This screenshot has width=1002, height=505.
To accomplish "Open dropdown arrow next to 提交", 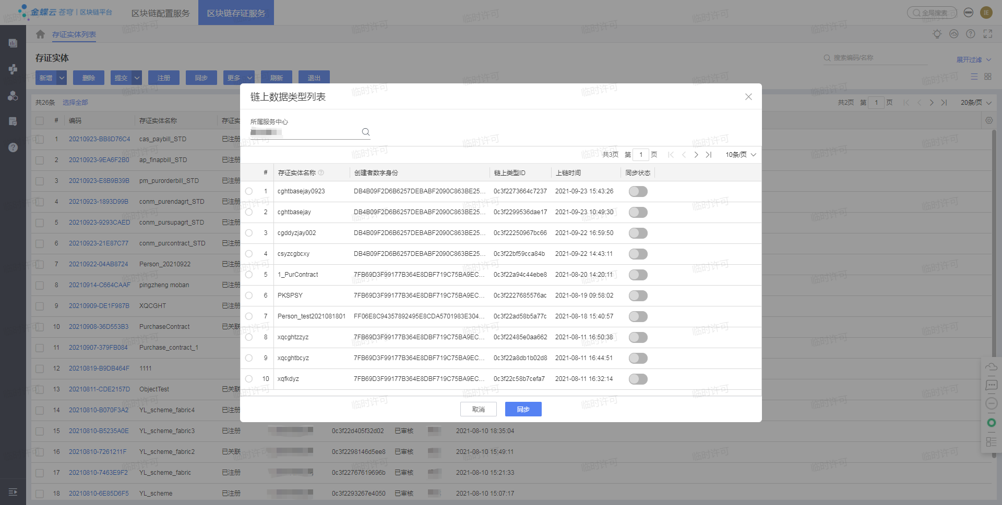I will (x=137, y=78).
